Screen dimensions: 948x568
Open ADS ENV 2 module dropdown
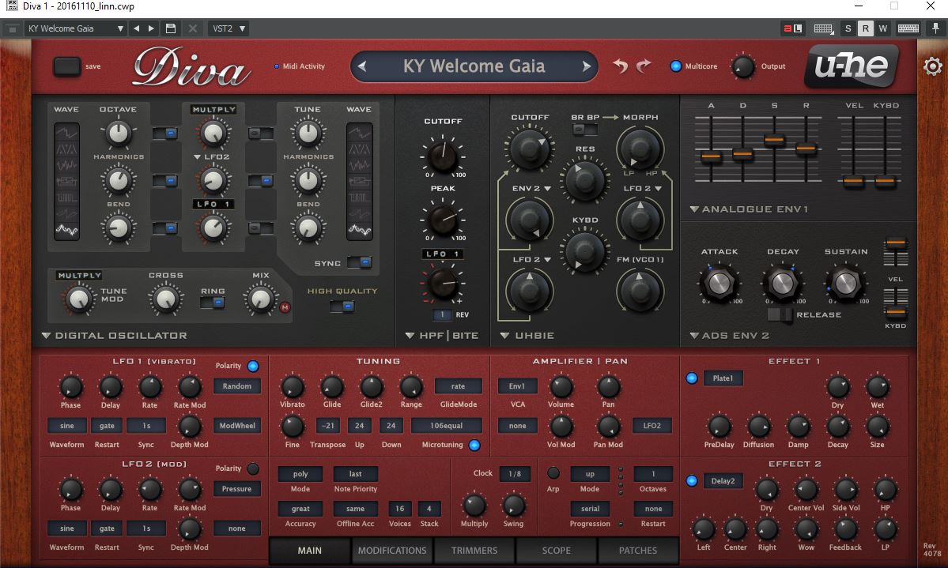[x=730, y=336]
